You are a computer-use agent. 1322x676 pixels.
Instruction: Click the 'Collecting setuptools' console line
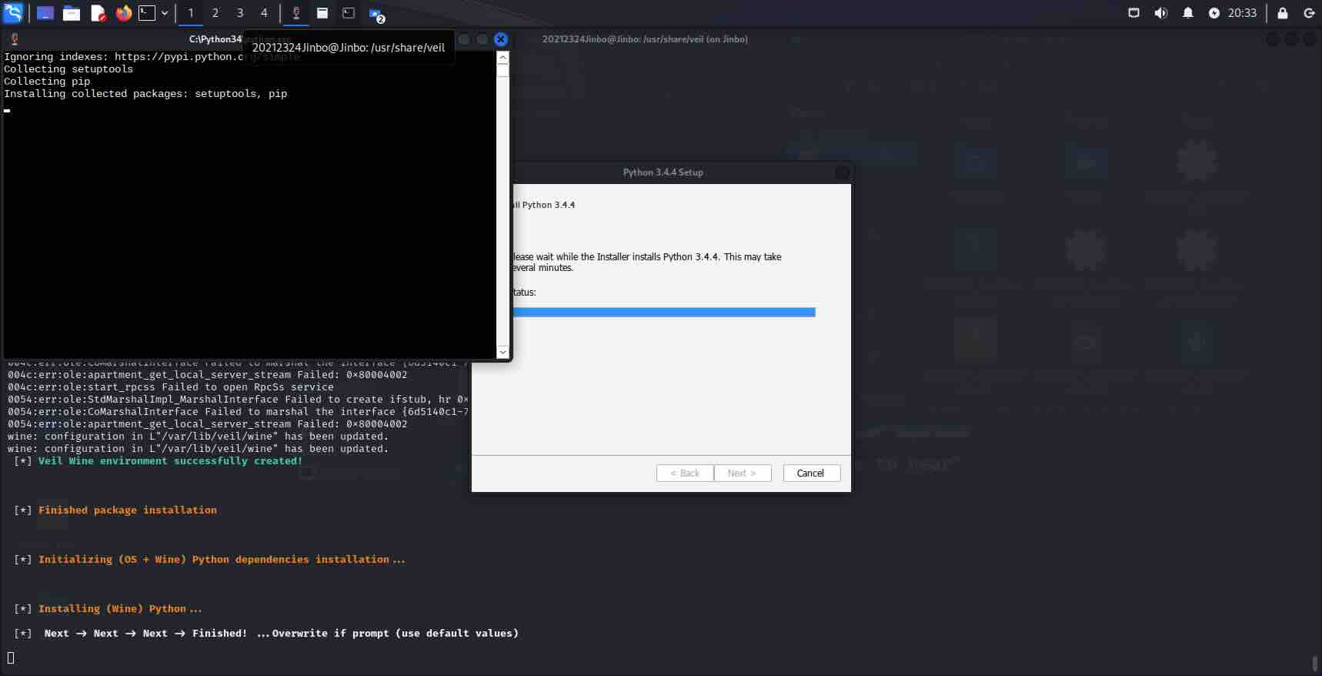[x=68, y=69]
